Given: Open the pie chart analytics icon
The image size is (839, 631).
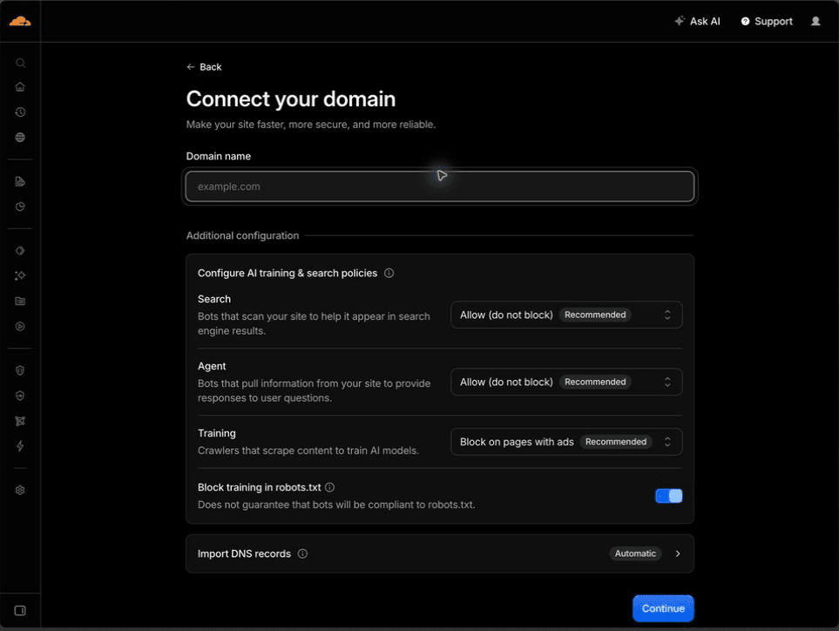Looking at the screenshot, I should coord(20,207).
